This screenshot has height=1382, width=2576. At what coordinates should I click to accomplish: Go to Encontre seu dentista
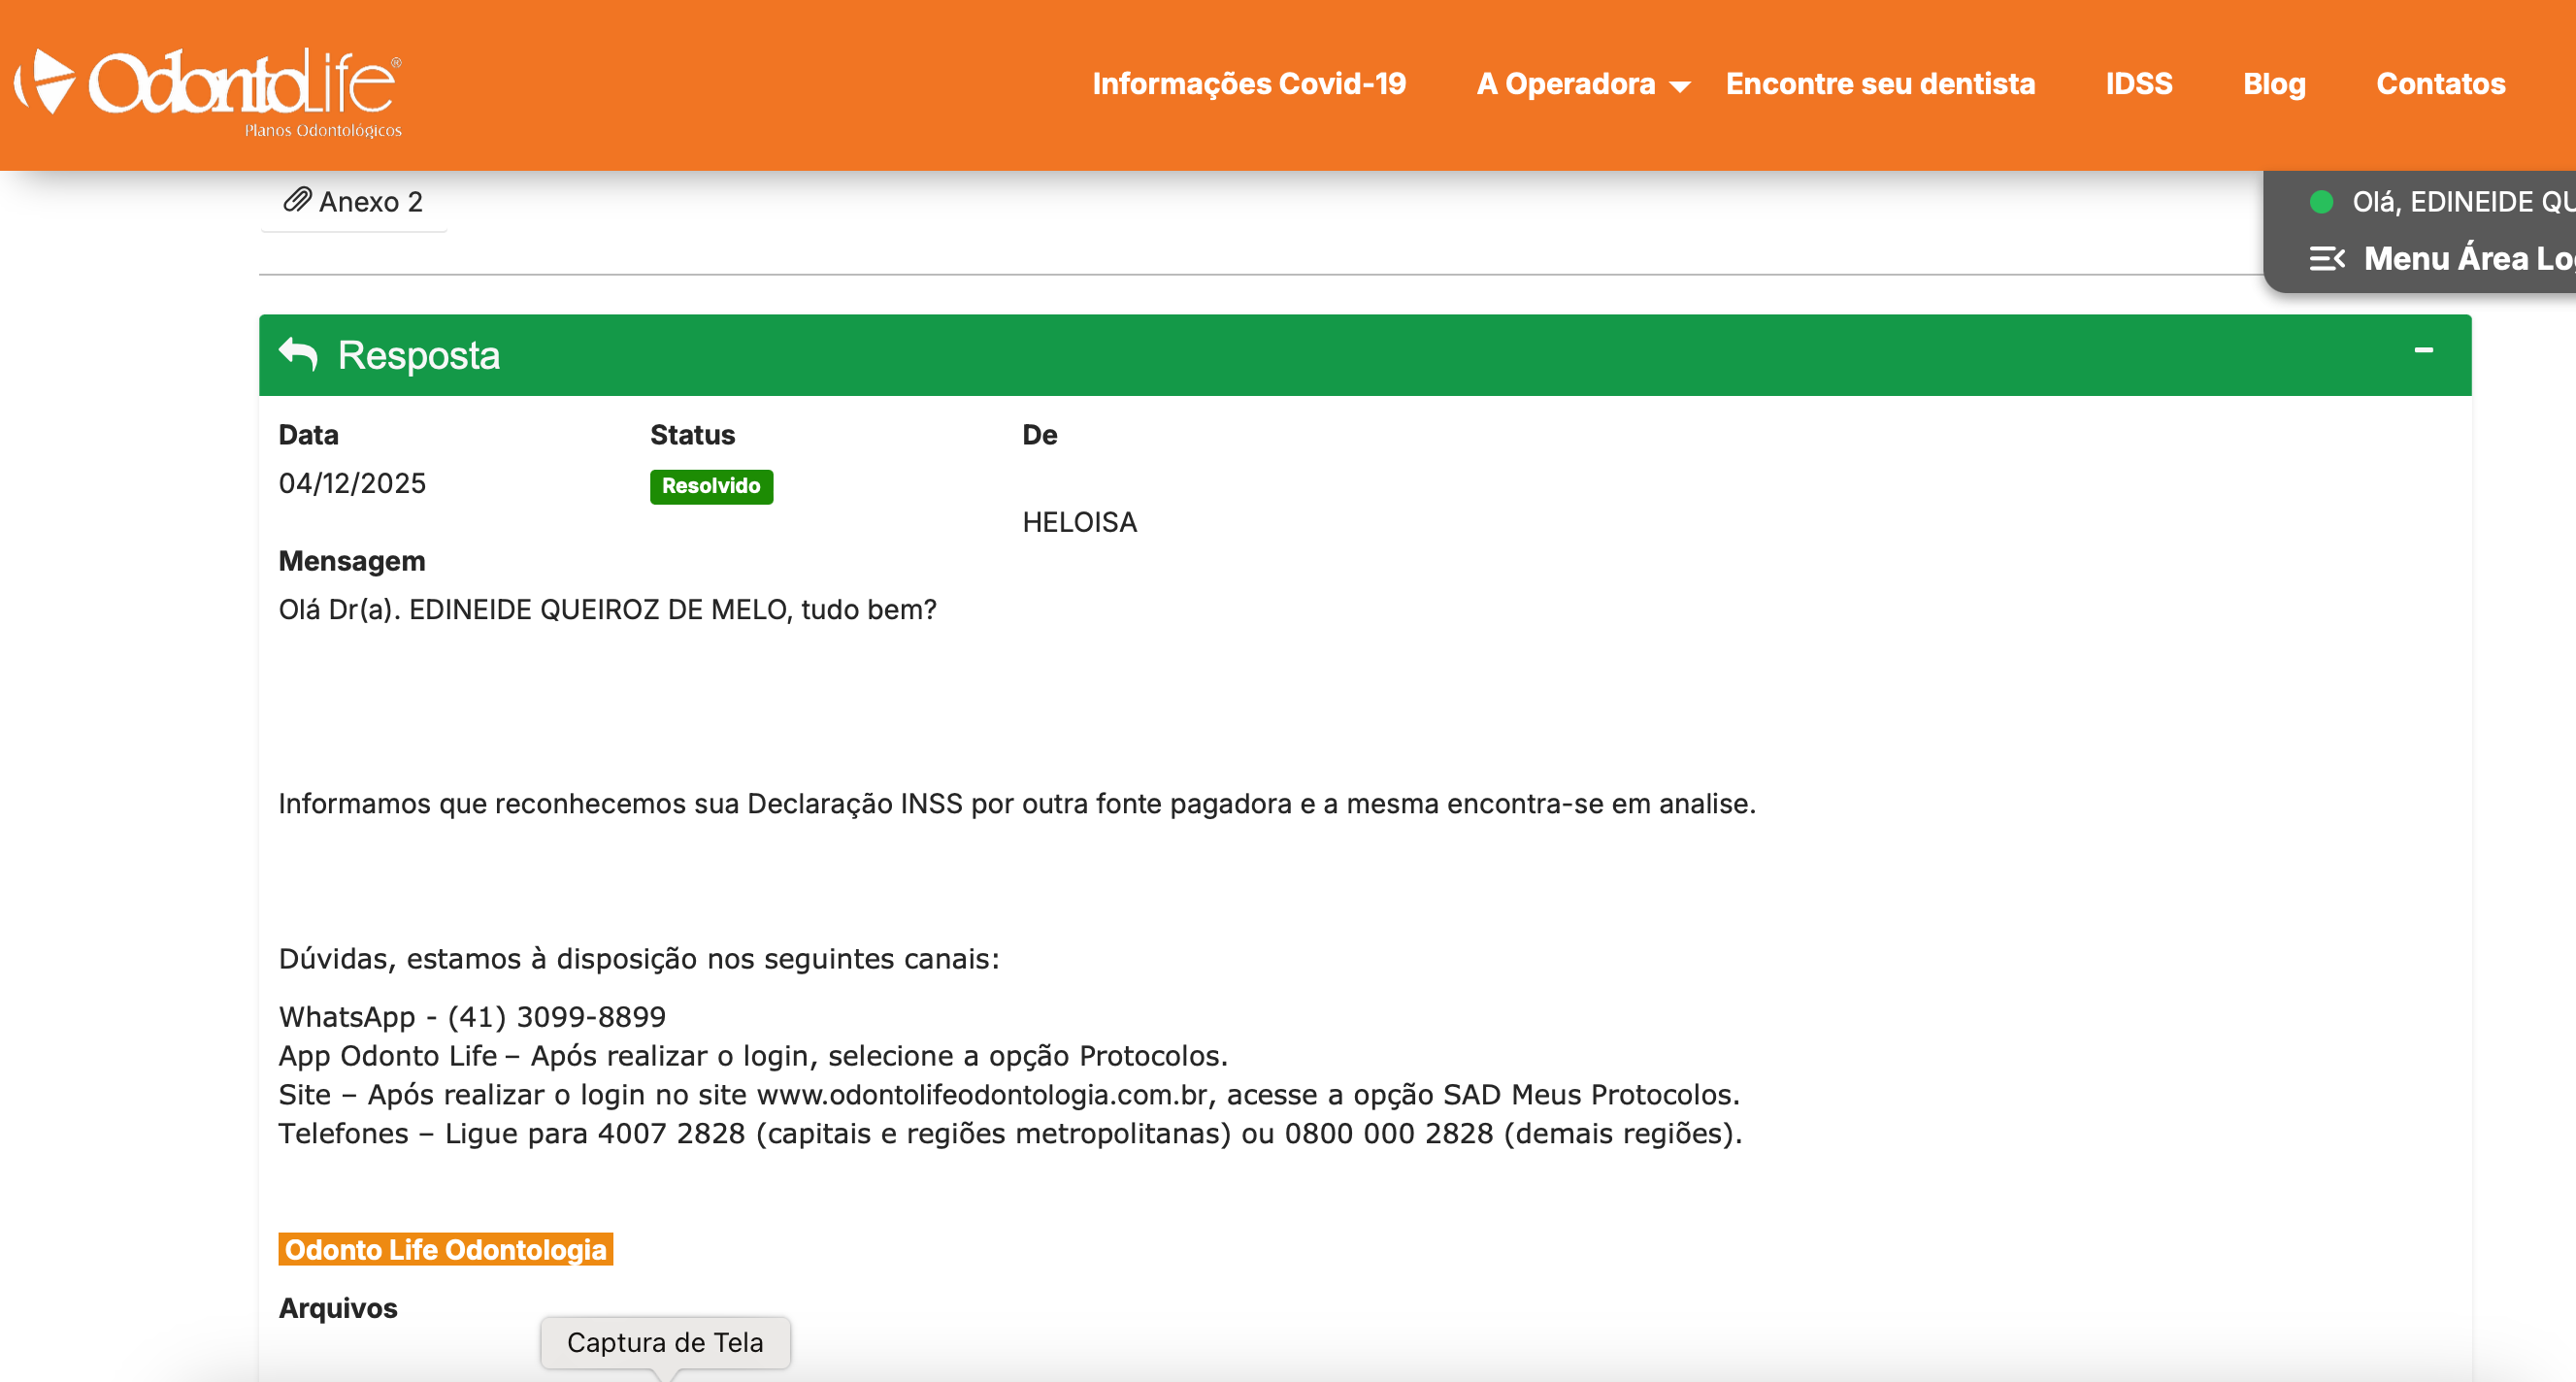[1880, 84]
